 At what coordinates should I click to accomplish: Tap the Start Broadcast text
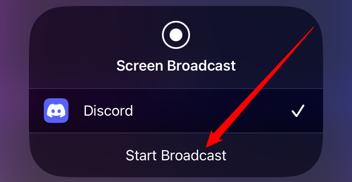176,155
